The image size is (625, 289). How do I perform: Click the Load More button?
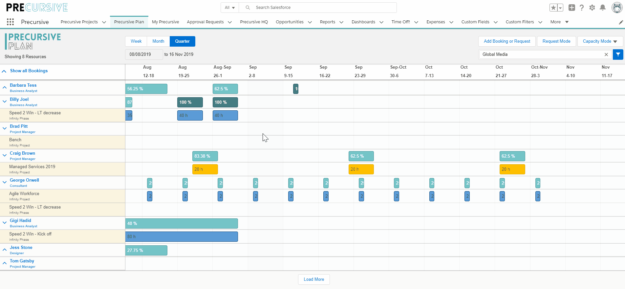[x=314, y=279]
